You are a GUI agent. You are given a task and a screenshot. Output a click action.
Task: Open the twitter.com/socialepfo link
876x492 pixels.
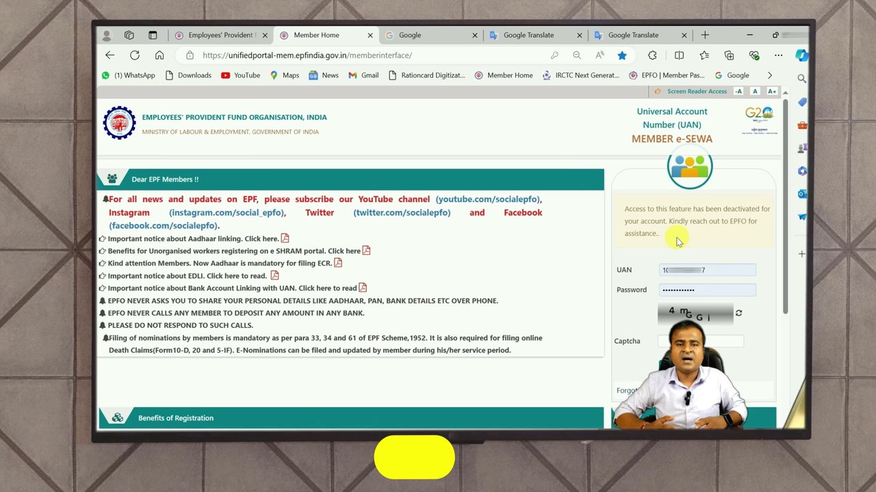point(402,213)
